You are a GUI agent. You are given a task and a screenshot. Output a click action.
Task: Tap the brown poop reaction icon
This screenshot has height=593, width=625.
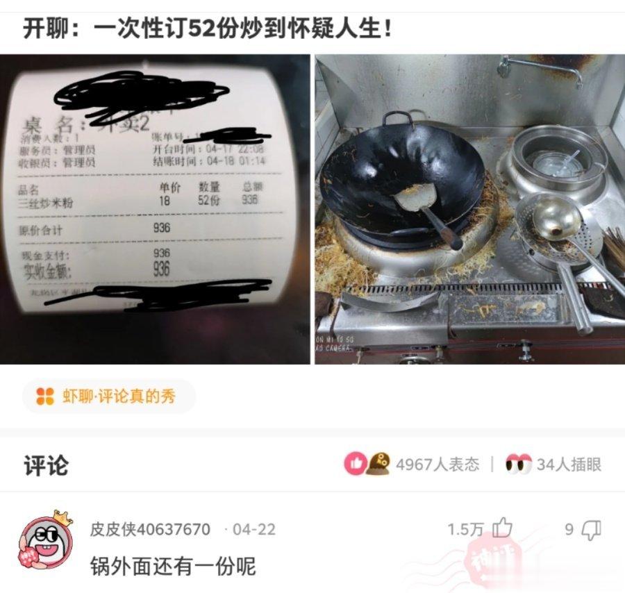click(378, 463)
